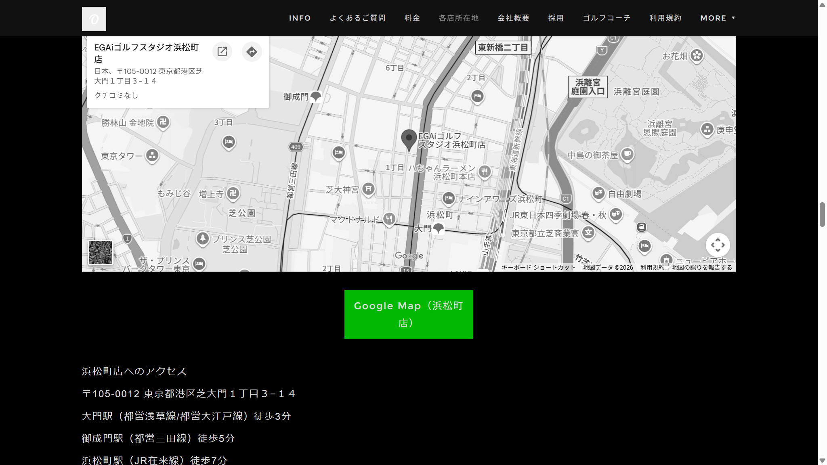827x465 pixels.
Task: Click the 東京タワー landmark icon
Action: [152, 155]
